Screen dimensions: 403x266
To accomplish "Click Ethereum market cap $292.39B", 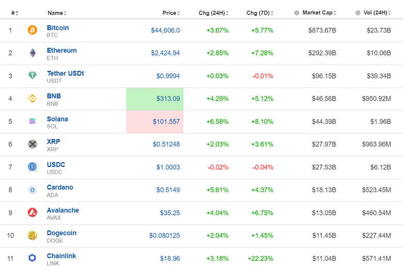I will (322, 53).
